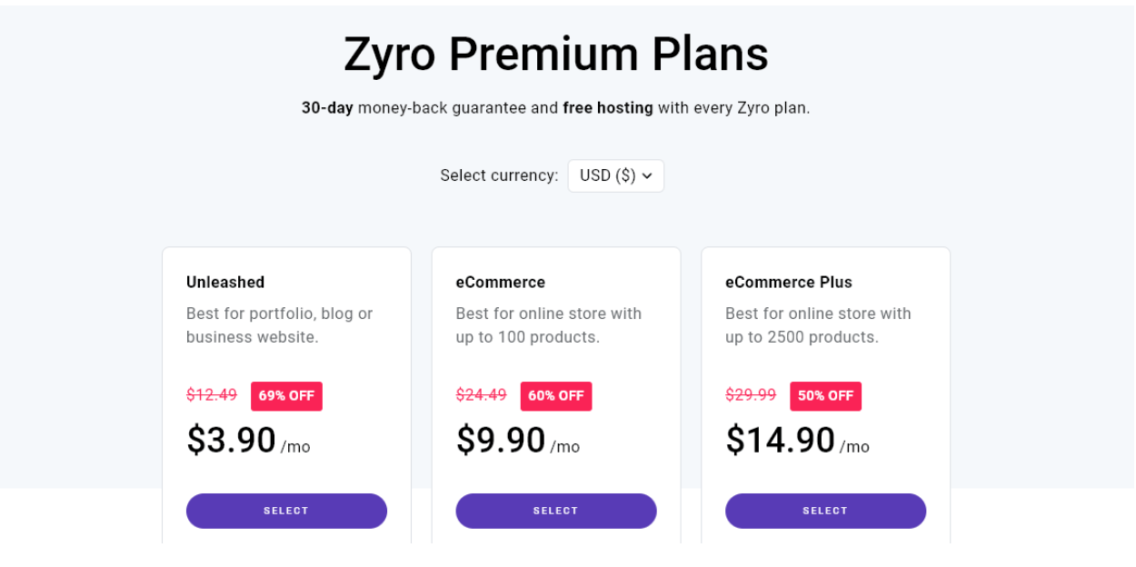Image resolution: width=1136 pixels, height=567 pixels.
Task: Click the 30-day money-back guarantee text
Action: coord(415,108)
